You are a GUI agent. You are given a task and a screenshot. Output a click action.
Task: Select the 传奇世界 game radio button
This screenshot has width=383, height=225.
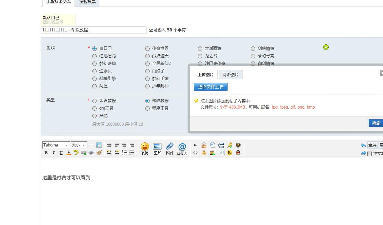tap(148, 48)
